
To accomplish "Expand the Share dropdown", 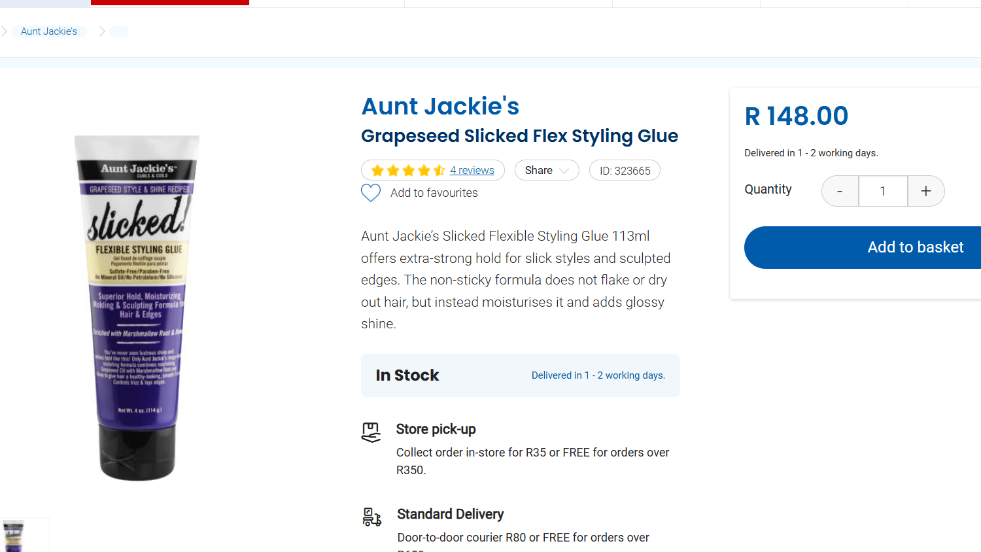I will pos(547,170).
